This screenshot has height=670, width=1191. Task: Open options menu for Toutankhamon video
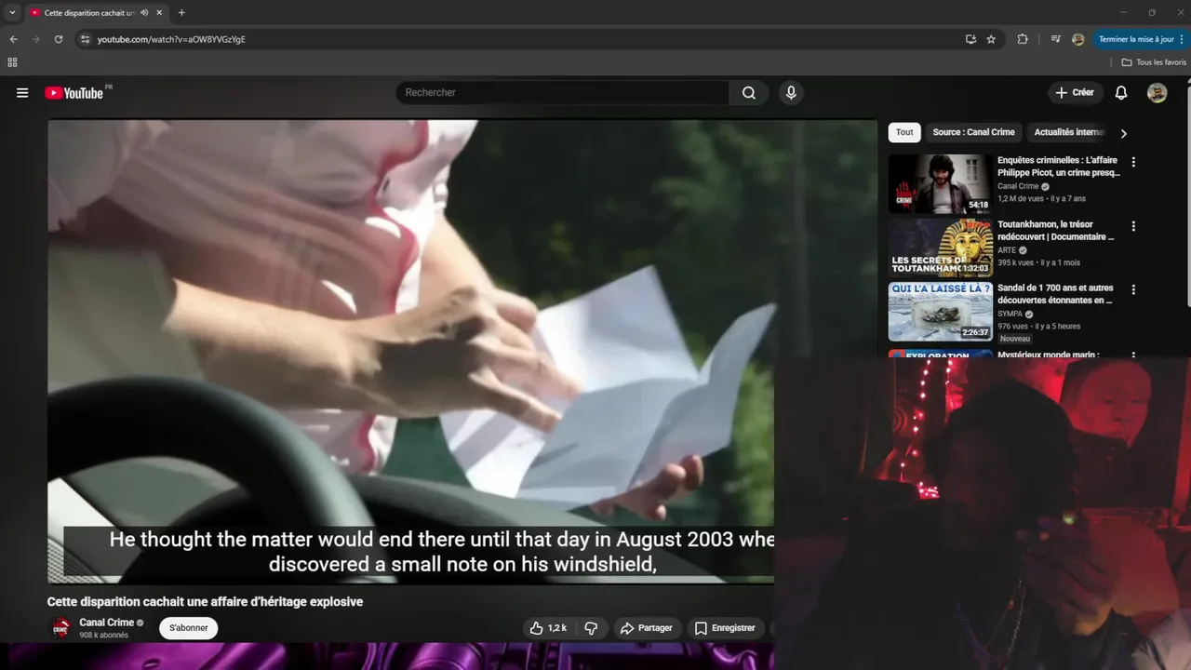tap(1133, 226)
